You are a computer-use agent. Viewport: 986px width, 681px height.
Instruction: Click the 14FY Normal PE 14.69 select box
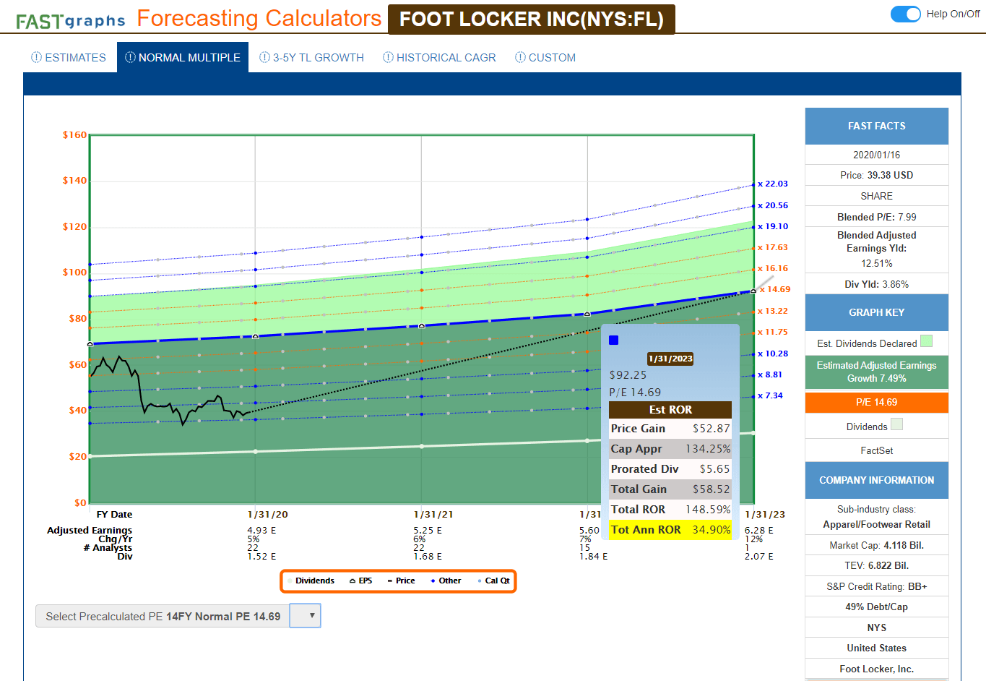tap(178, 616)
